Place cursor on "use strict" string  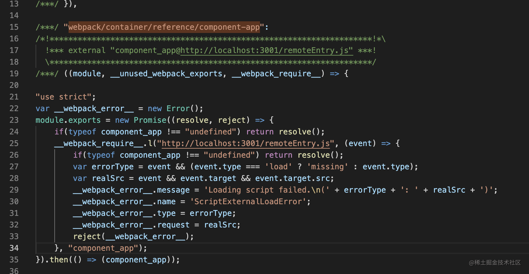click(x=63, y=97)
